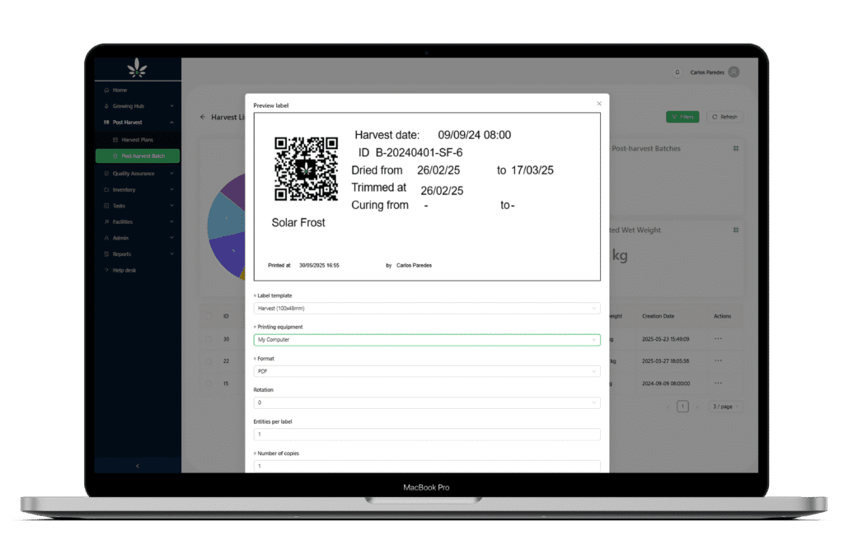Click the Entities per label input field
Viewport: 844px width, 544px height.
pyautogui.click(x=427, y=434)
